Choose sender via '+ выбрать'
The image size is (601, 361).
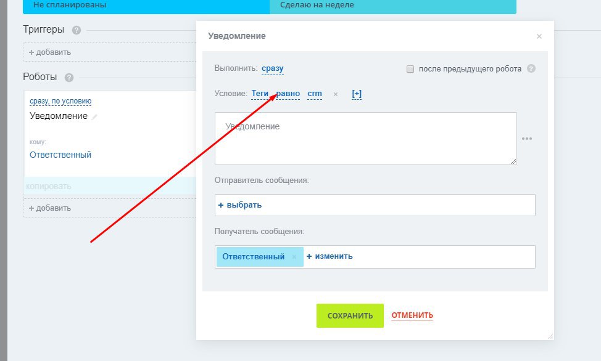(x=240, y=205)
